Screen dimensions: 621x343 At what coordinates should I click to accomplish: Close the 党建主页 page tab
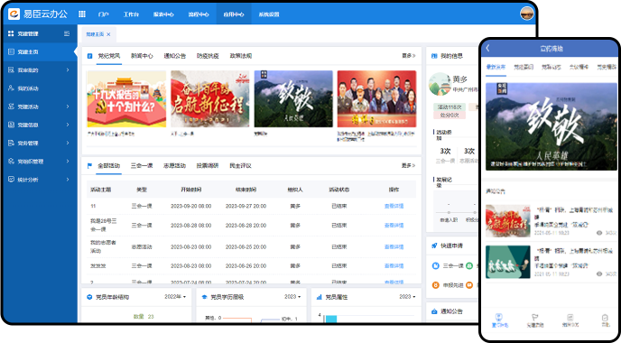click(x=108, y=34)
